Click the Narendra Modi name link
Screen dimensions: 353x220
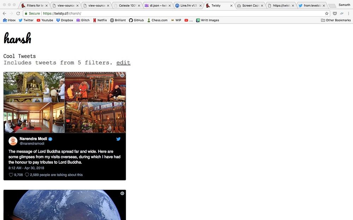tap(33, 139)
